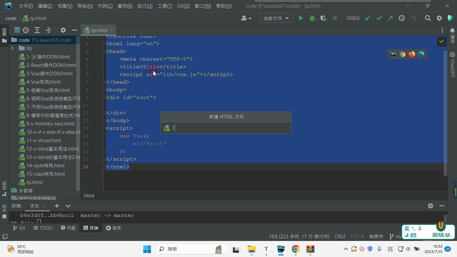This screenshot has width=457, height=257.
Task: Open IDE settings gear in the main toolbar
Action: click(439, 18)
